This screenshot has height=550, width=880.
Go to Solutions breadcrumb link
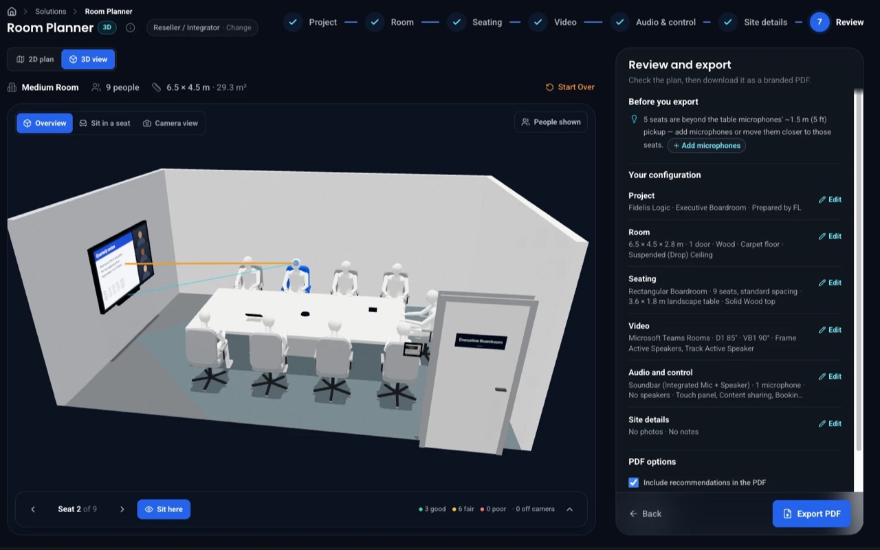click(51, 12)
